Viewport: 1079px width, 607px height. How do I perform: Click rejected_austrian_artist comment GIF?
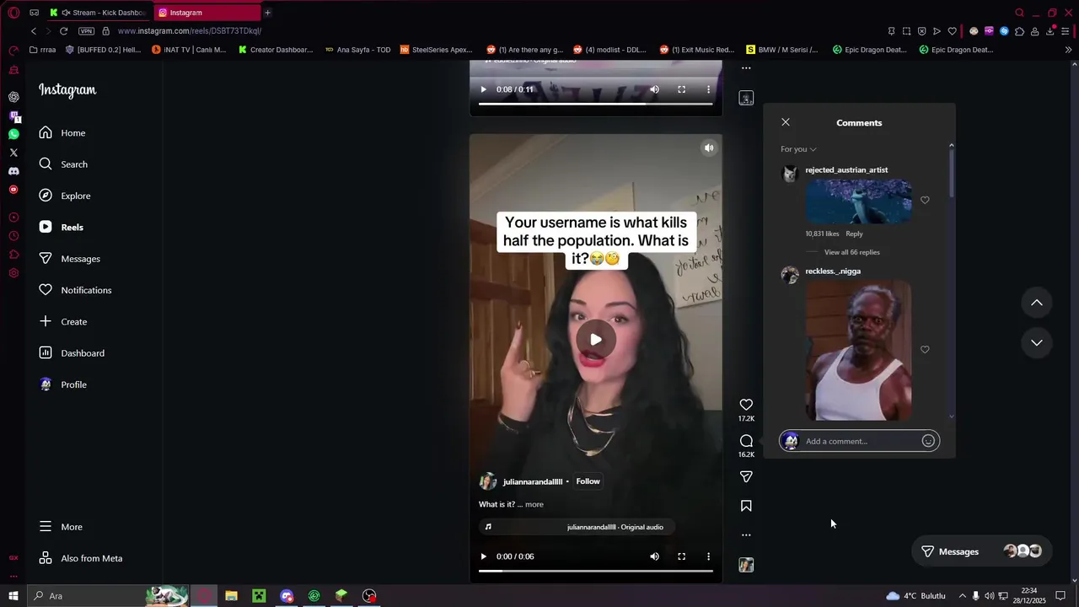click(x=858, y=201)
